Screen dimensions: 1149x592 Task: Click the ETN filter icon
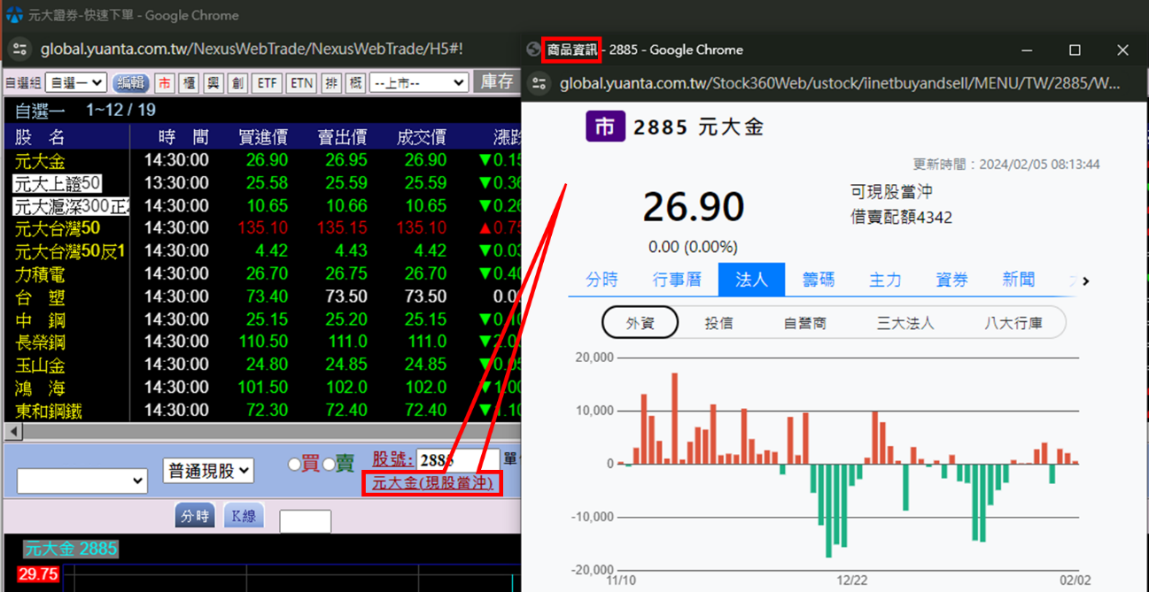302,83
